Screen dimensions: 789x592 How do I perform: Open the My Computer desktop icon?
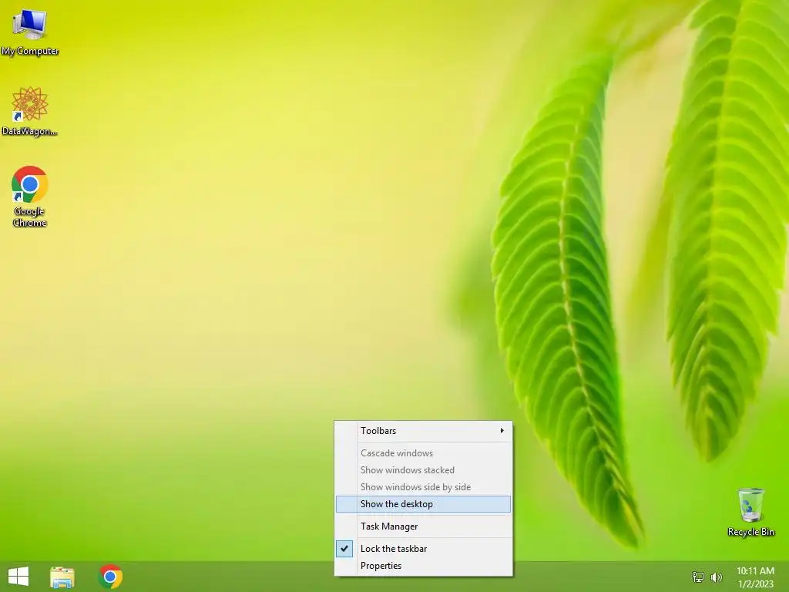30,31
